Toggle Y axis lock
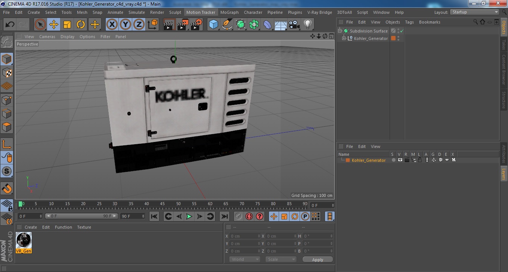 point(126,25)
